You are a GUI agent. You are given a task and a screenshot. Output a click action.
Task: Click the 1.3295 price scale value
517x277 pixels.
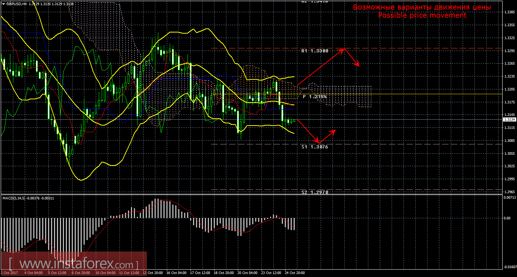tap(509, 51)
